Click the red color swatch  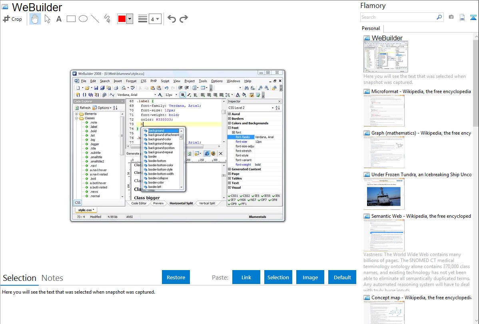tap(122, 19)
